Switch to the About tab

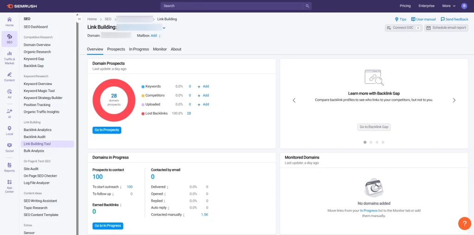(176, 49)
